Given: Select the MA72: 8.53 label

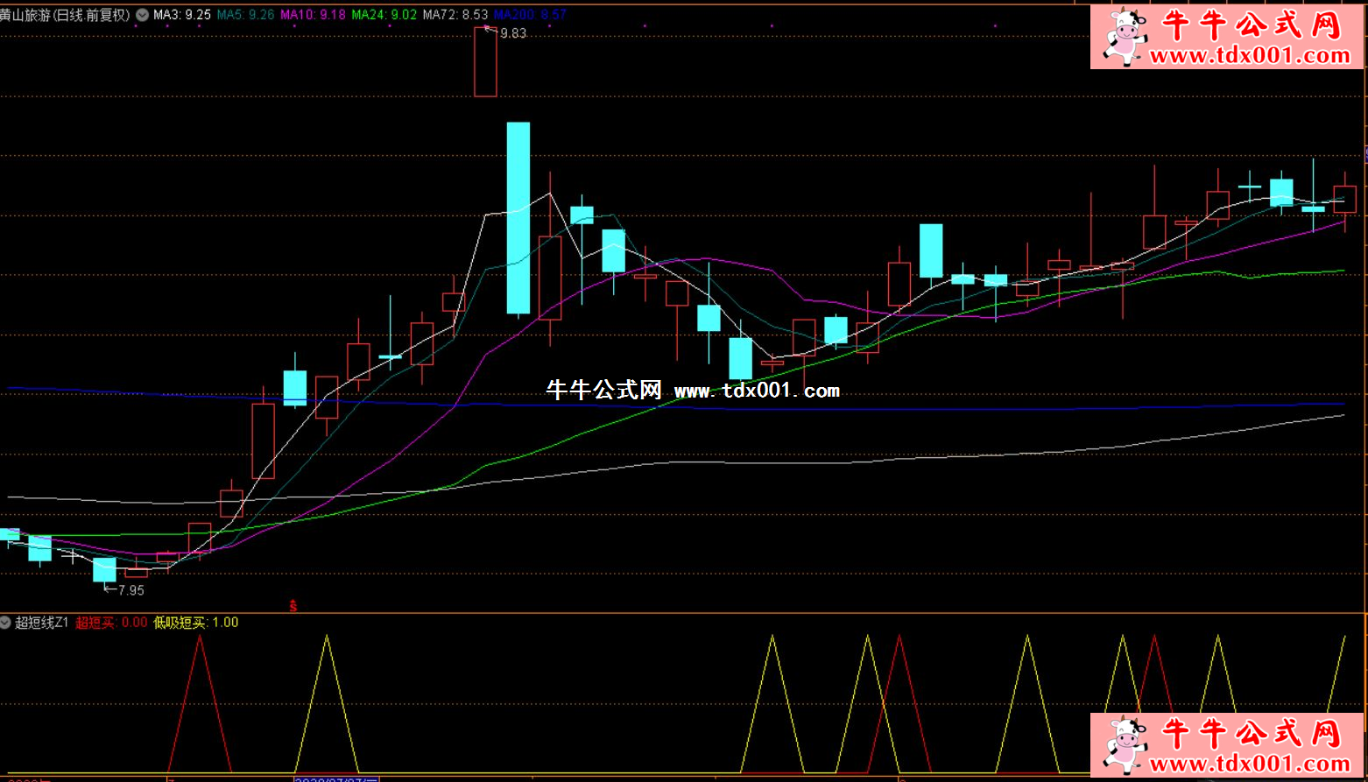Looking at the screenshot, I should [x=455, y=15].
